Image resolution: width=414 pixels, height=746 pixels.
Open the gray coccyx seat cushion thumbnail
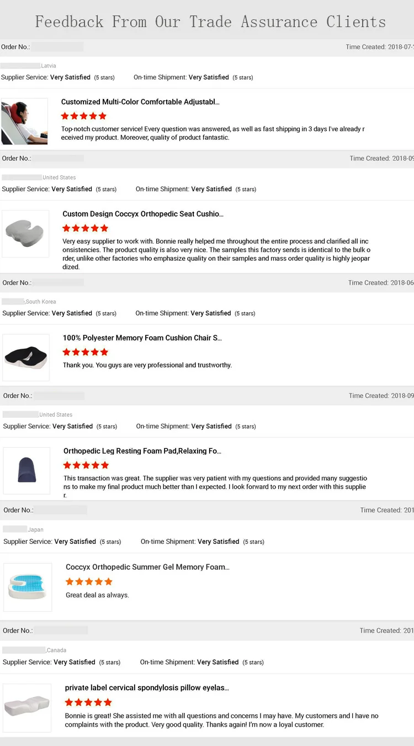(25, 233)
